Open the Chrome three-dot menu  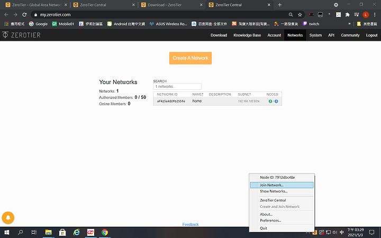375,15
